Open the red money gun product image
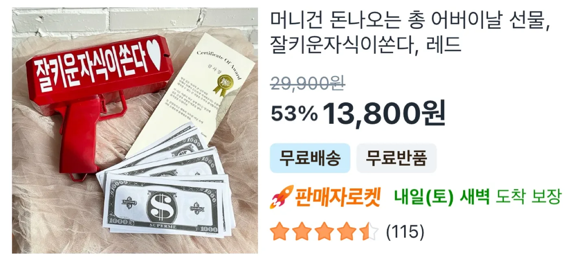 pyautogui.click(x=135, y=131)
